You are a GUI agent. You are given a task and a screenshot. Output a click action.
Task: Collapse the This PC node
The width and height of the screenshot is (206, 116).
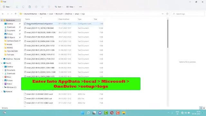[x=2, y=63]
